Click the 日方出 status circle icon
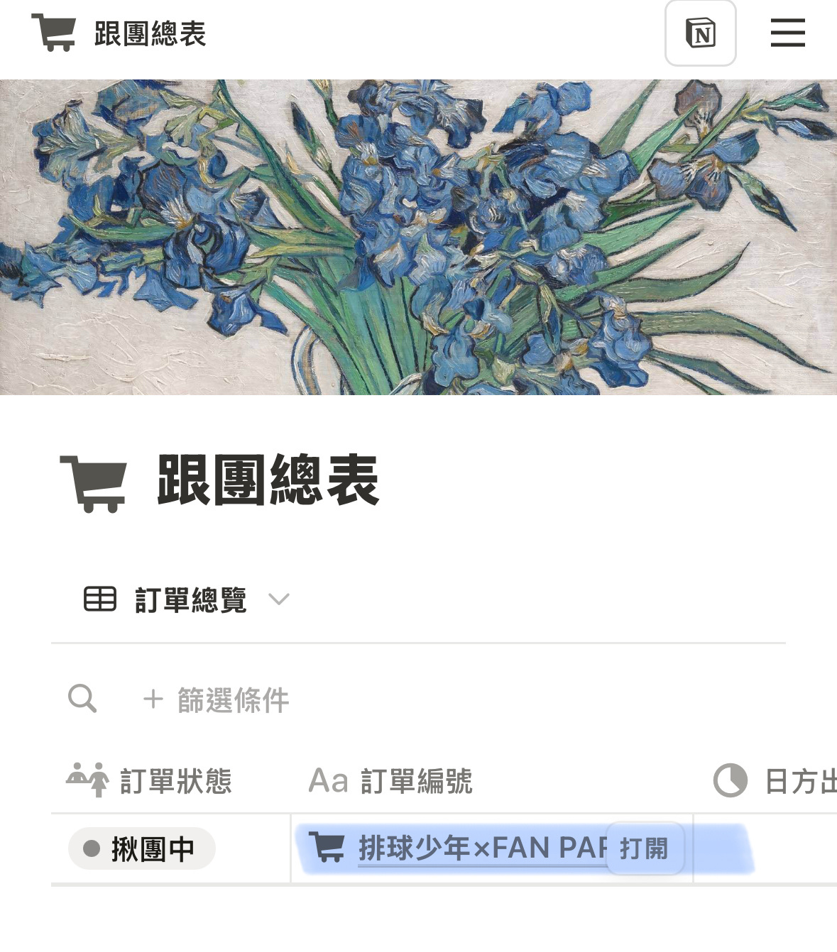The width and height of the screenshot is (837, 952). click(731, 781)
